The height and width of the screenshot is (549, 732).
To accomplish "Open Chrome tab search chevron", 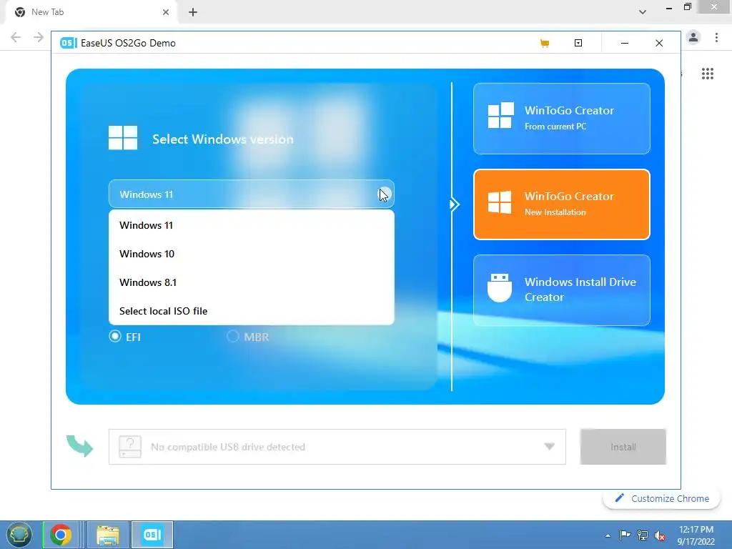I will click(x=643, y=12).
